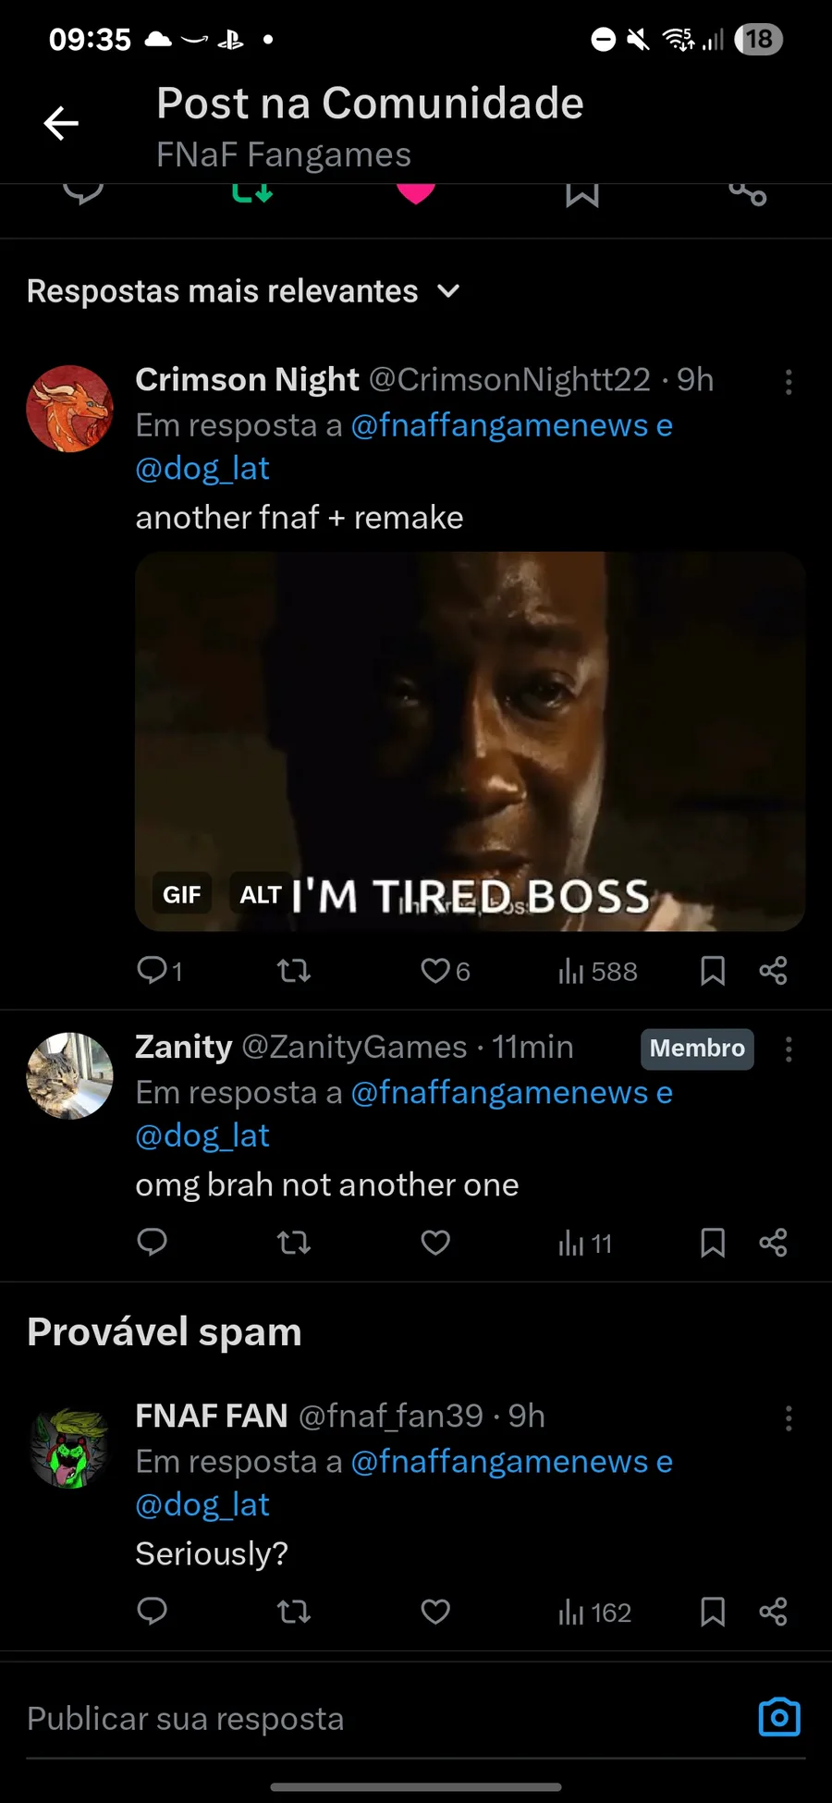
Task: Open Crimson Night's profile avatar
Action: 69,409
